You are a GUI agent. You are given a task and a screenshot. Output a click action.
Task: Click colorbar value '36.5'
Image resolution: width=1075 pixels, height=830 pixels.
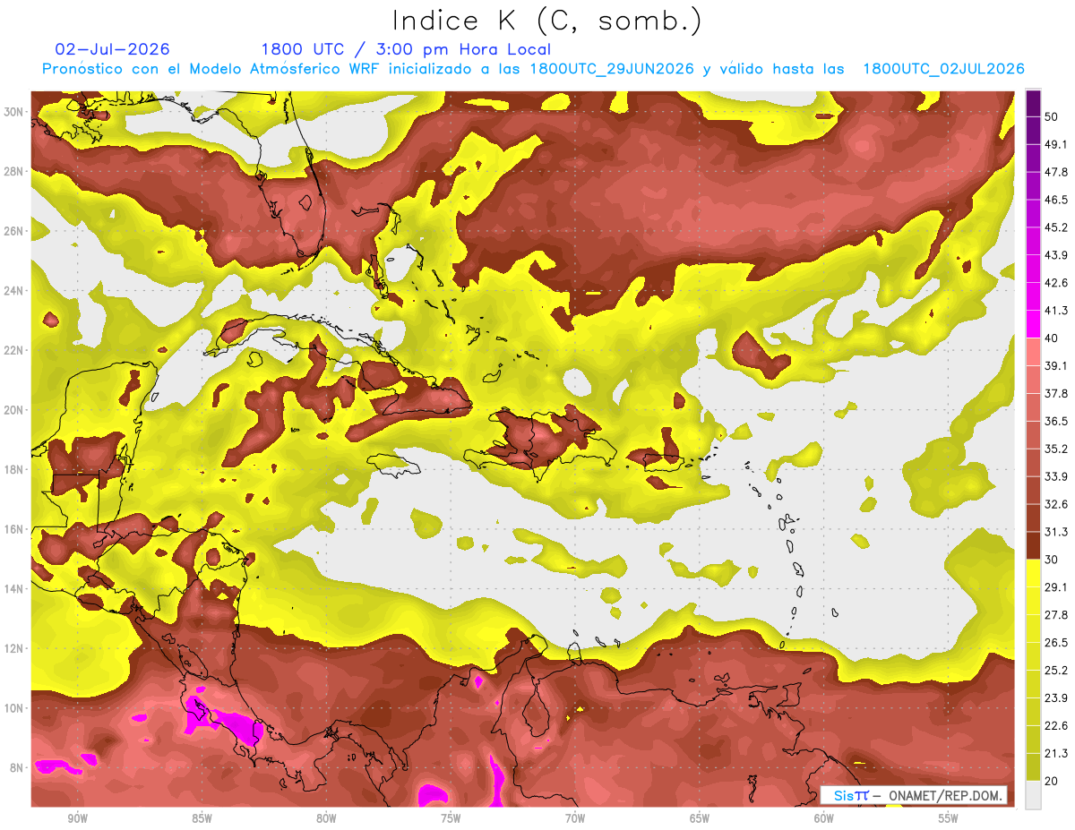pos(1056,421)
